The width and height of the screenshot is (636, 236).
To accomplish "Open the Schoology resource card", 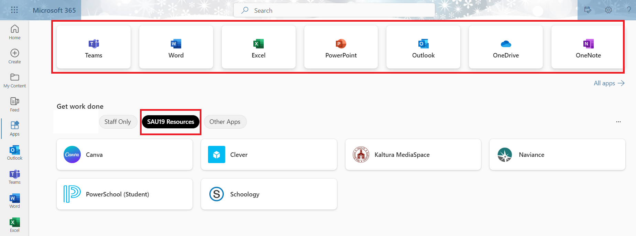I will tap(269, 194).
